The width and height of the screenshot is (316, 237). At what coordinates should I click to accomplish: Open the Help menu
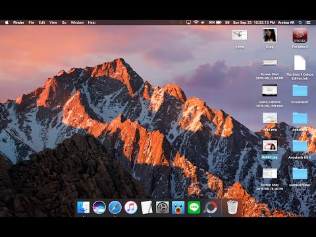(x=92, y=22)
